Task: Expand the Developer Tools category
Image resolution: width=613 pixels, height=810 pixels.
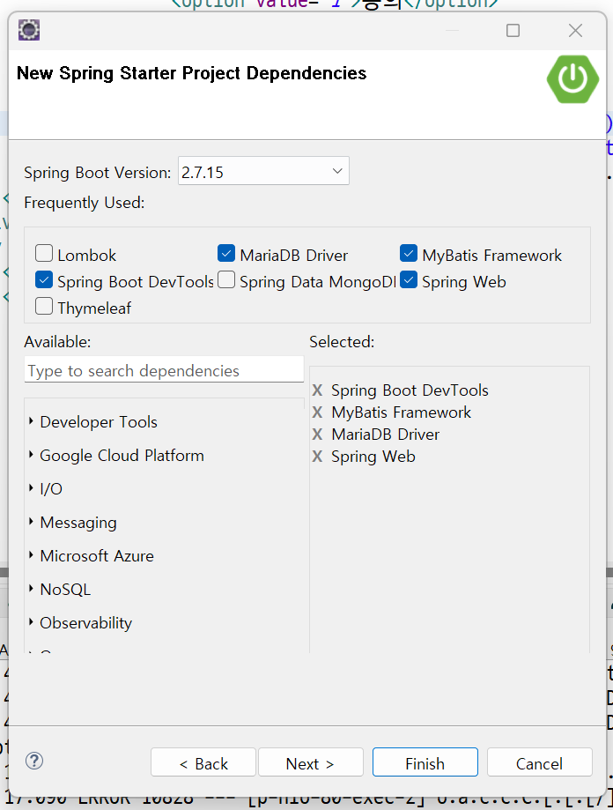Action: point(31,421)
